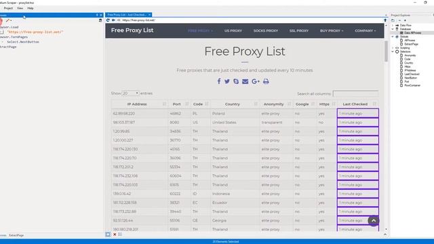Collapse the Database tree node
The width and height of the screenshot is (434, 244).
click(393, 28)
